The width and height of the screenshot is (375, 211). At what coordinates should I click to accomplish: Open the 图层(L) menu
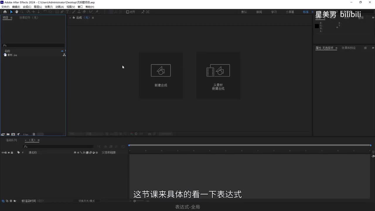click(38, 7)
